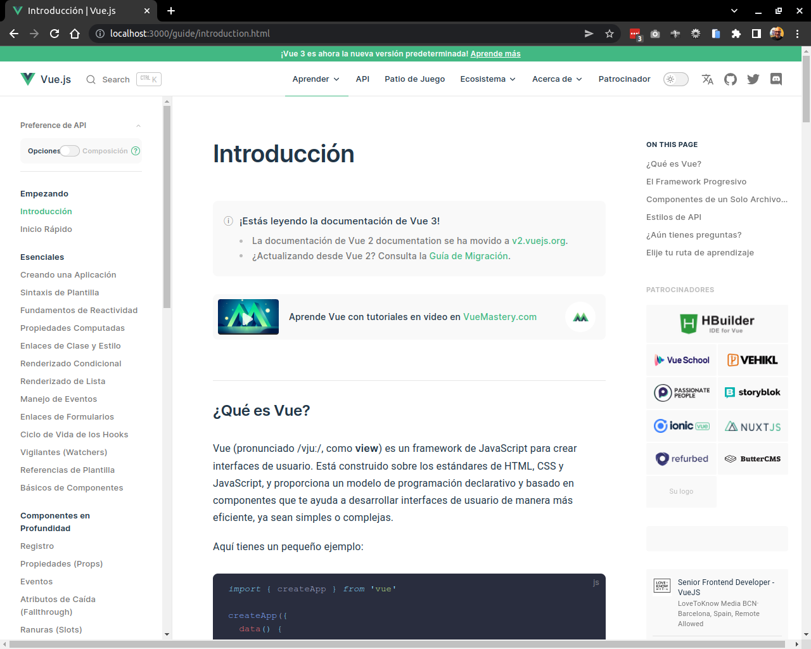
Task: Click the Vue School sponsor logo
Action: point(682,360)
